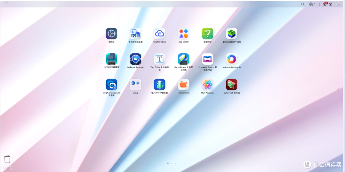Open the 控制台 control panel app

(x=111, y=34)
